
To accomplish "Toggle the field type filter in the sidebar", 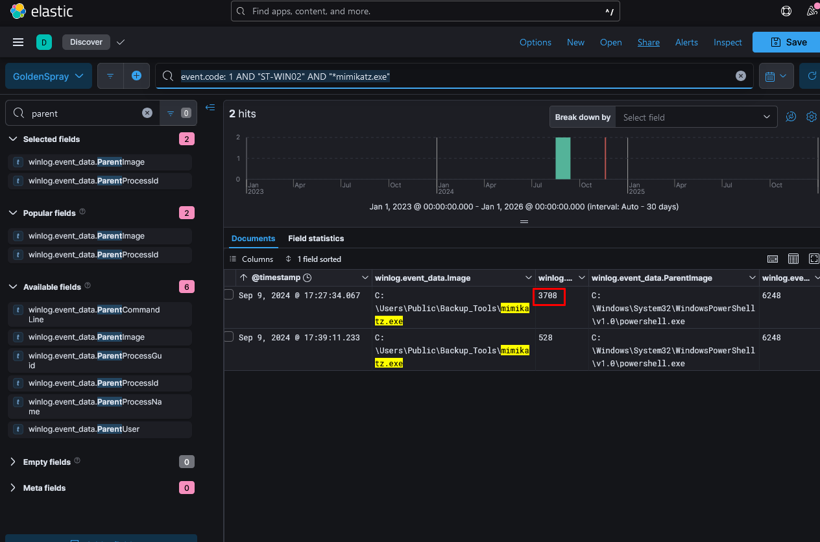I will 178,113.
